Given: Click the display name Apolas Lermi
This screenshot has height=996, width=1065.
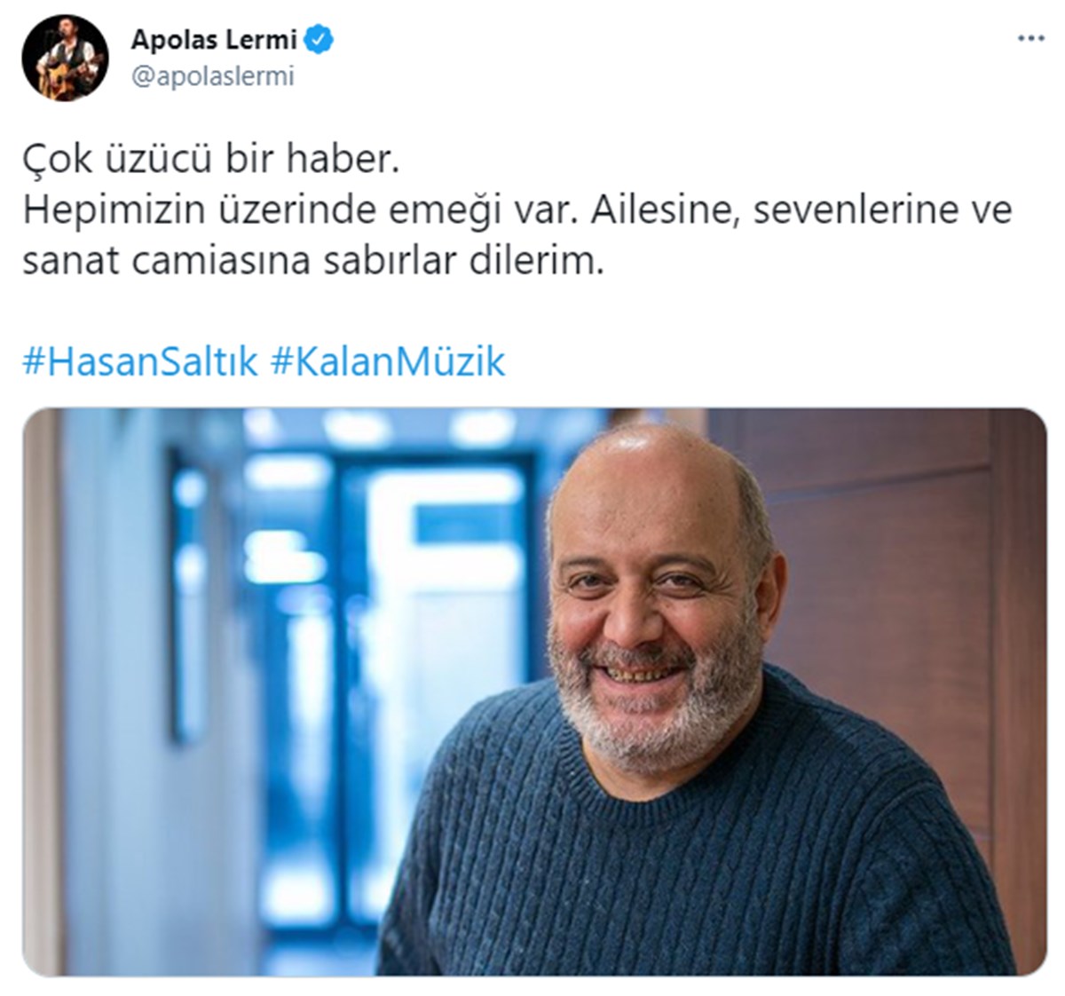Looking at the screenshot, I should [214, 40].
